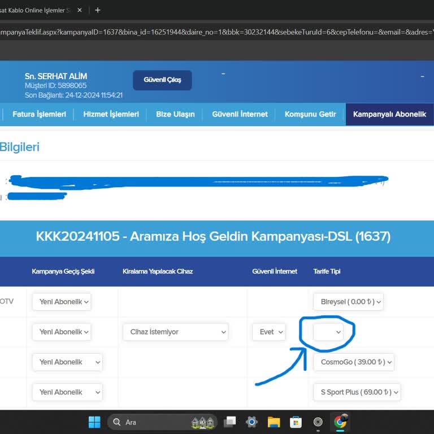Click the Kampanya Geçiş Şekli column header
Screen dimensions: 434x434
tap(63, 271)
